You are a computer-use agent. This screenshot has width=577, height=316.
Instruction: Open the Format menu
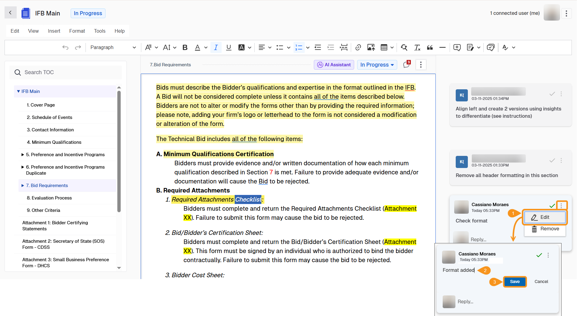tap(77, 31)
